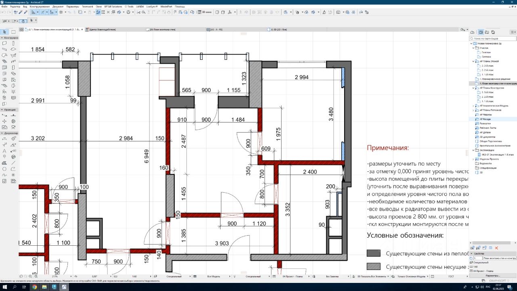Switch navigator to View Map icon
The height and width of the screenshot is (291, 517).
pos(481,32)
